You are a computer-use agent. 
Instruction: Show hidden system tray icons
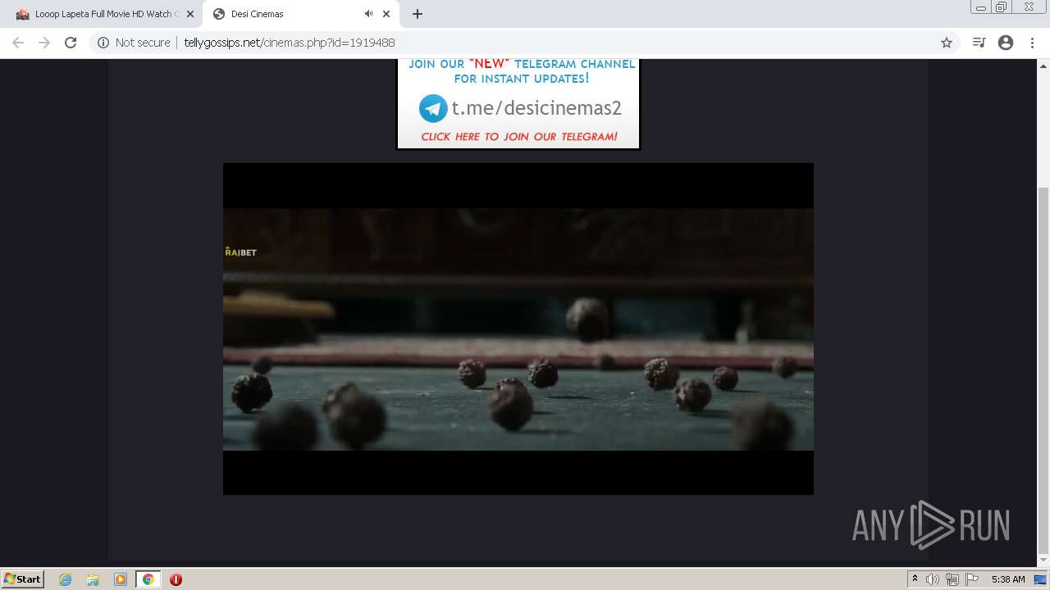(915, 579)
